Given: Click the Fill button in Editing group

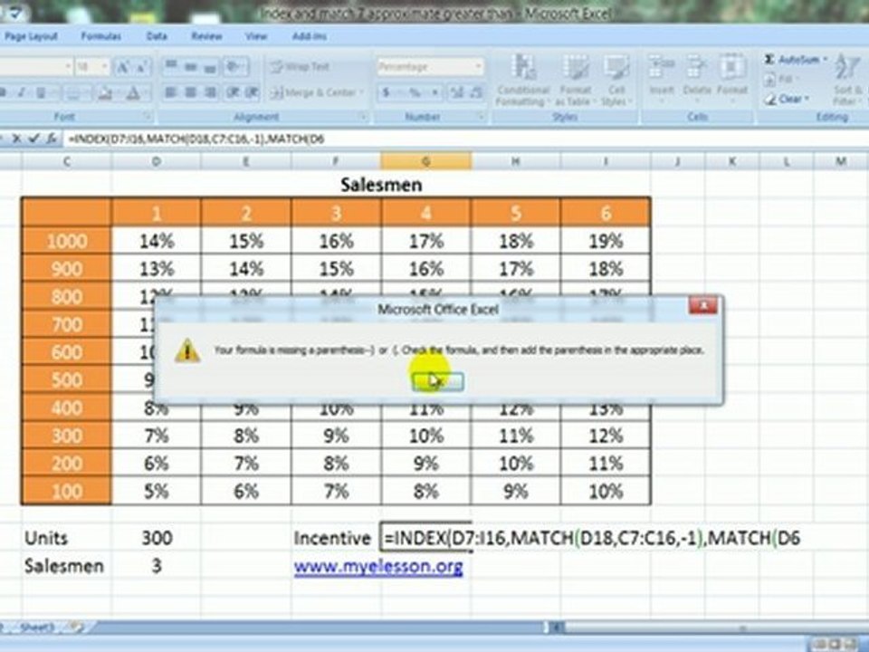Looking at the screenshot, I should (780, 80).
